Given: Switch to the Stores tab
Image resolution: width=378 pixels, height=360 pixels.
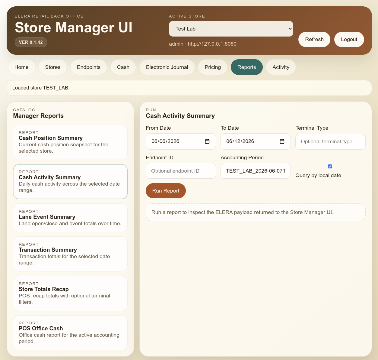Looking at the screenshot, I should [x=53, y=67].
